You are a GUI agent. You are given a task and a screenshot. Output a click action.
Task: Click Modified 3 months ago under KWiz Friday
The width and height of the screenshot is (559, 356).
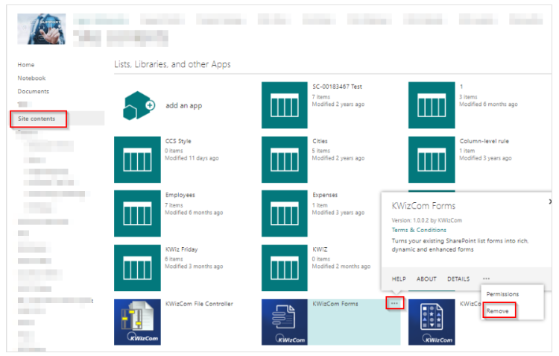(194, 266)
